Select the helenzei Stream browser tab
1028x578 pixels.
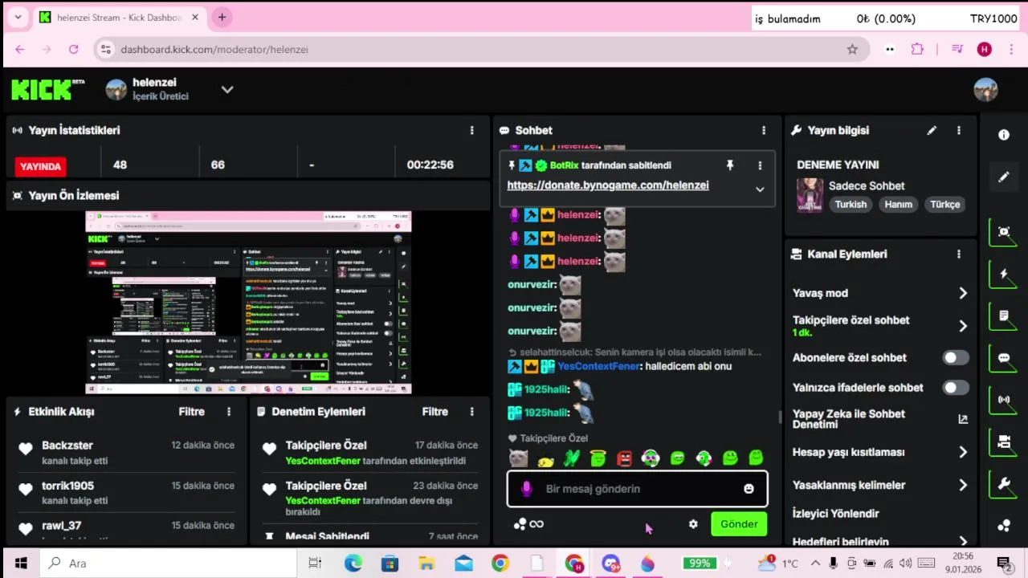point(119,17)
